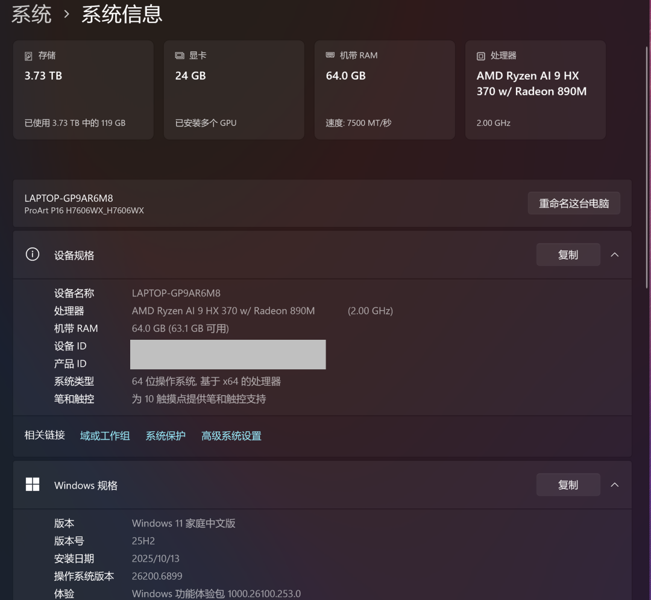Click the Windows logo icon
Viewport: 651px width, 600px height.
pos(33,484)
